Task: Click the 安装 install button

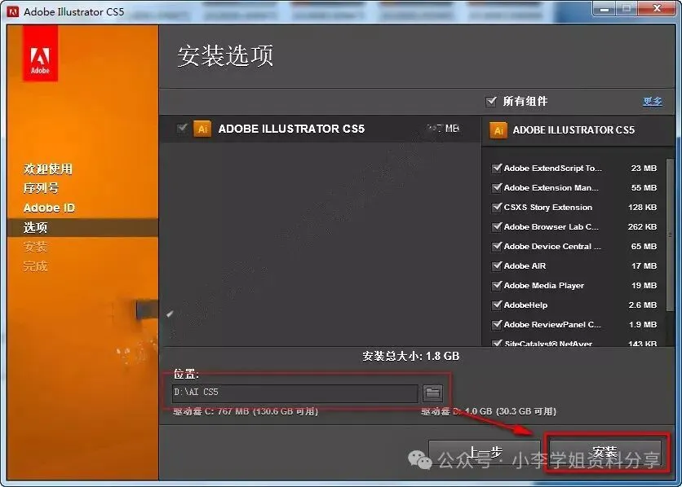Action: (x=605, y=453)
